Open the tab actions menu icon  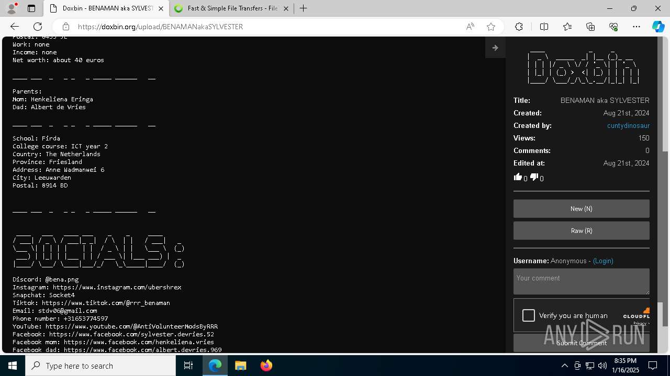[x=31, y=8]
